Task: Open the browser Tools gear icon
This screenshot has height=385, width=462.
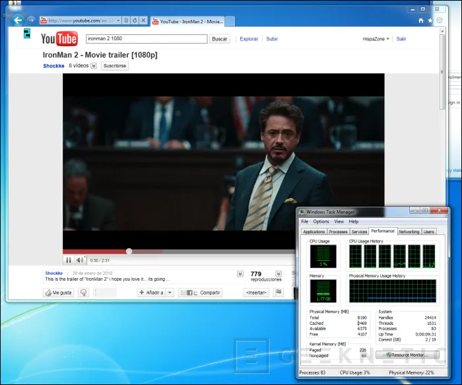Action: point(440,20)
